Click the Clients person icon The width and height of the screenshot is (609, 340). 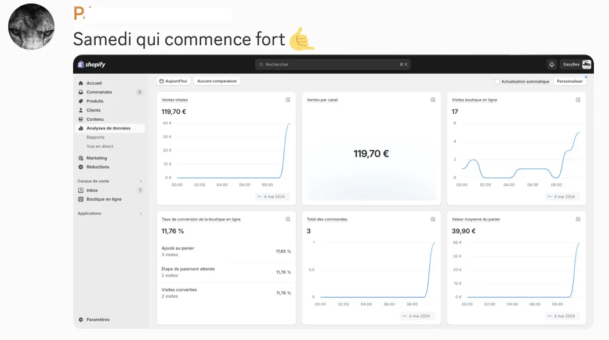pyautogui.click(x=81, y=110)
